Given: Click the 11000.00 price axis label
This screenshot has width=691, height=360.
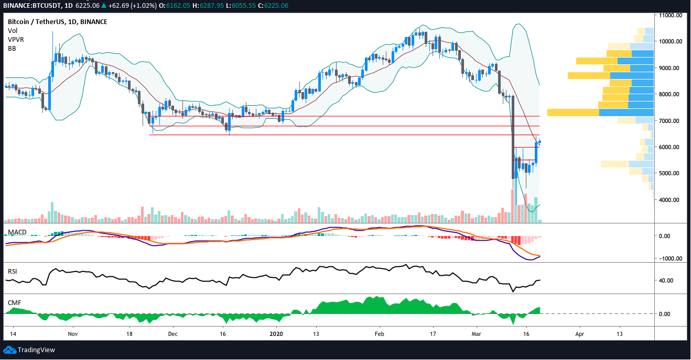Looking at the screenshot, I should point(670,16).
